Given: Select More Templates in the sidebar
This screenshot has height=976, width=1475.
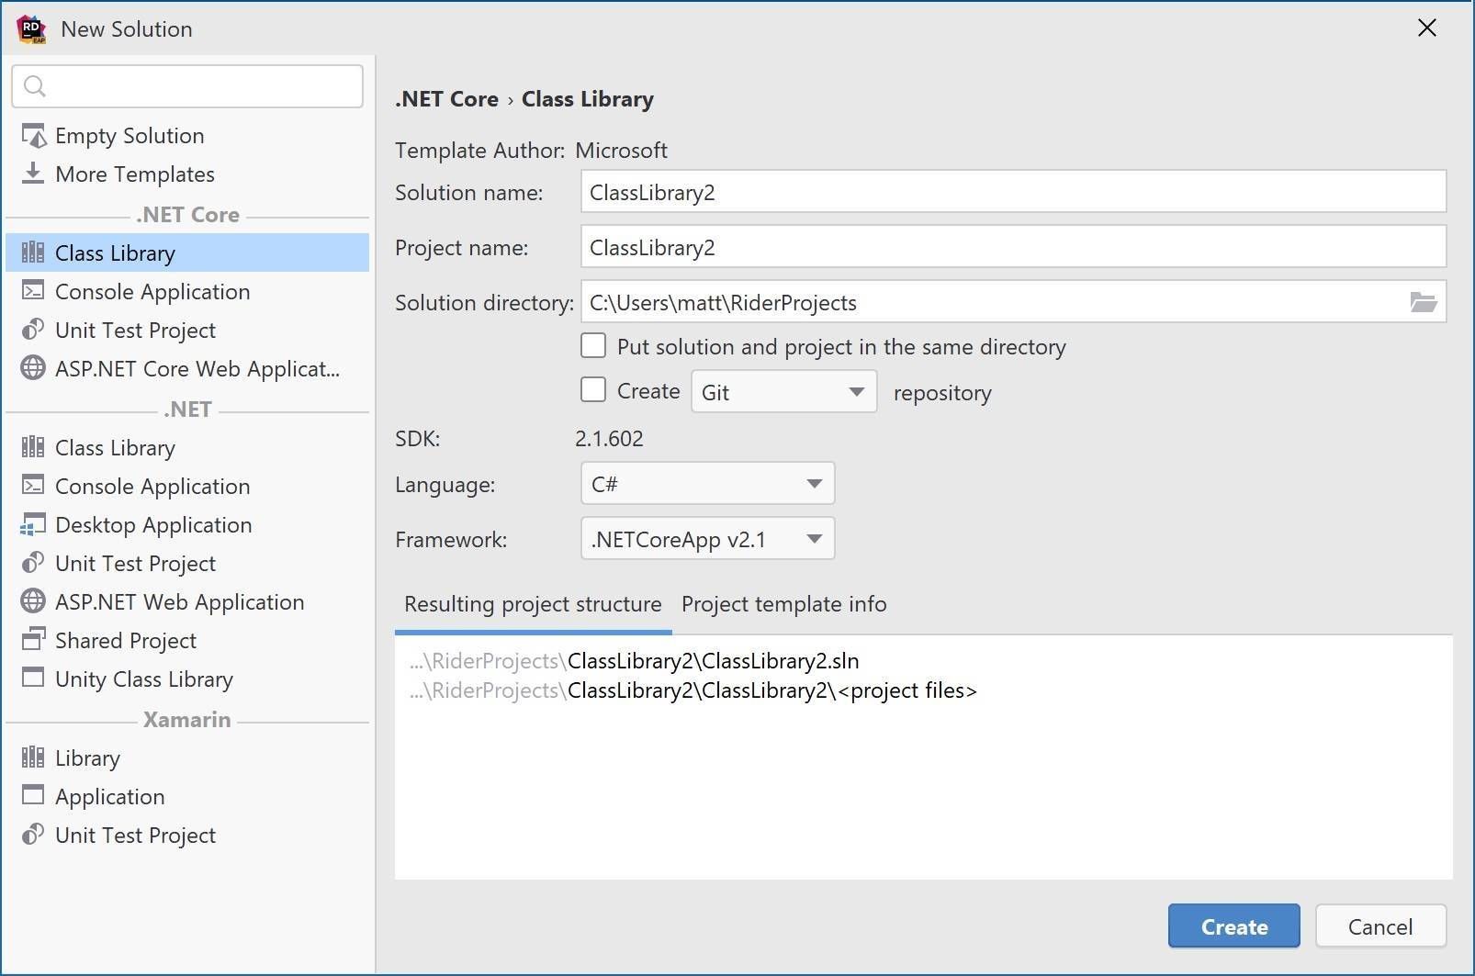Looking at the screenshot, I should pos(134,174).
